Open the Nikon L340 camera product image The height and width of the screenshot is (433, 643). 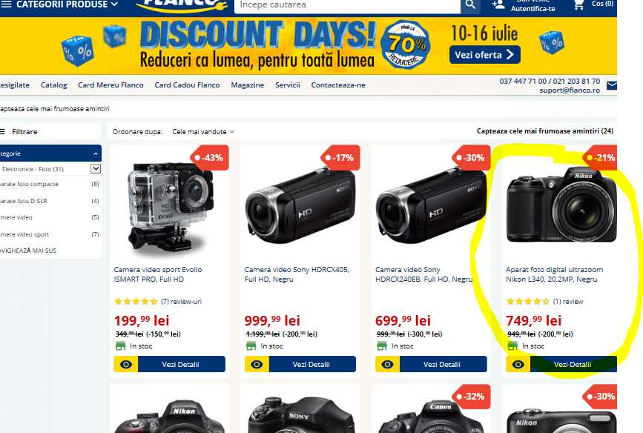tap(561, 205)
